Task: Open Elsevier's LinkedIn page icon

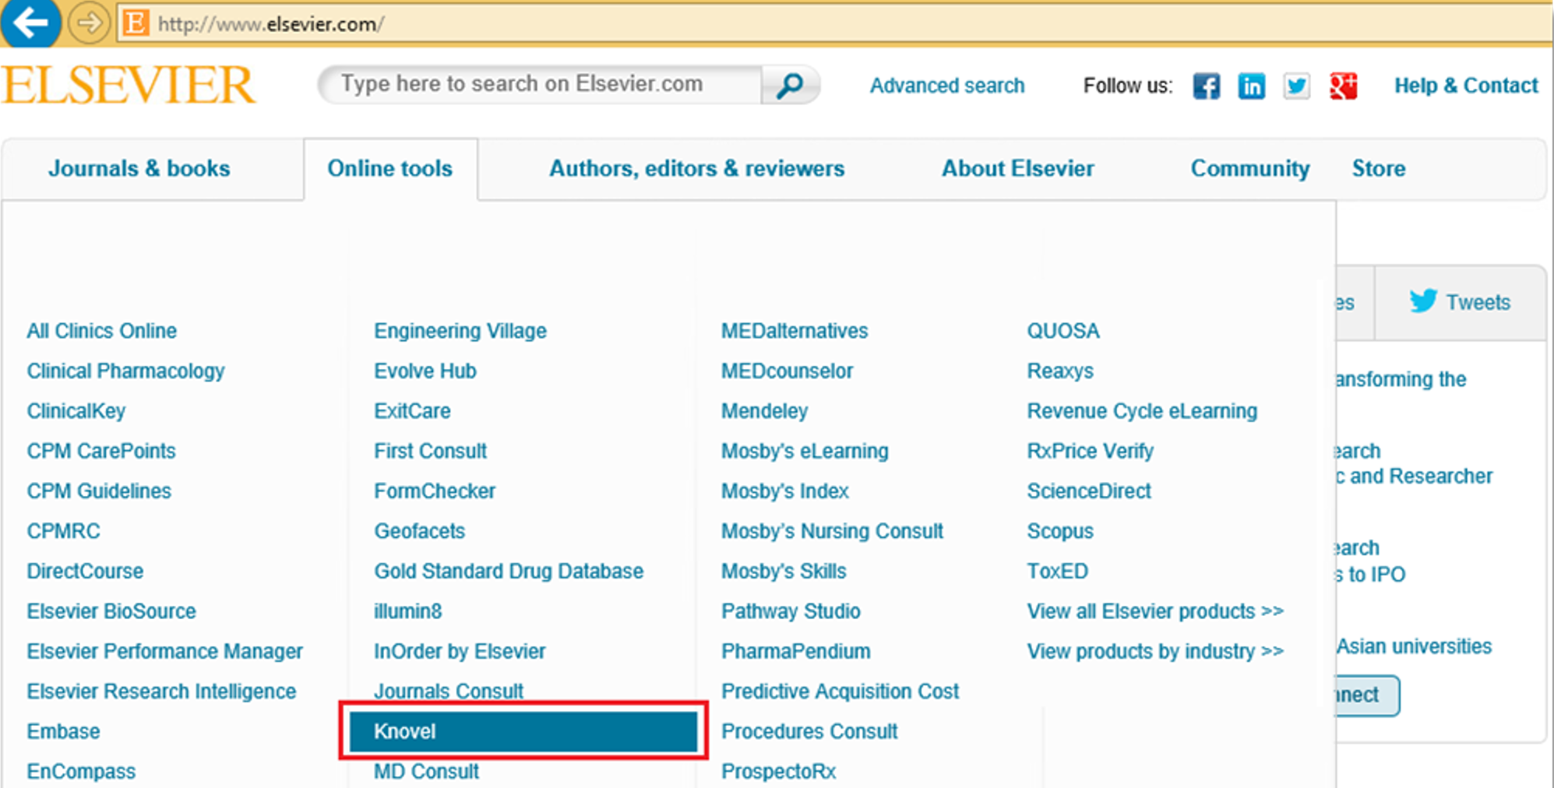Action: (x=1251, y=86)
